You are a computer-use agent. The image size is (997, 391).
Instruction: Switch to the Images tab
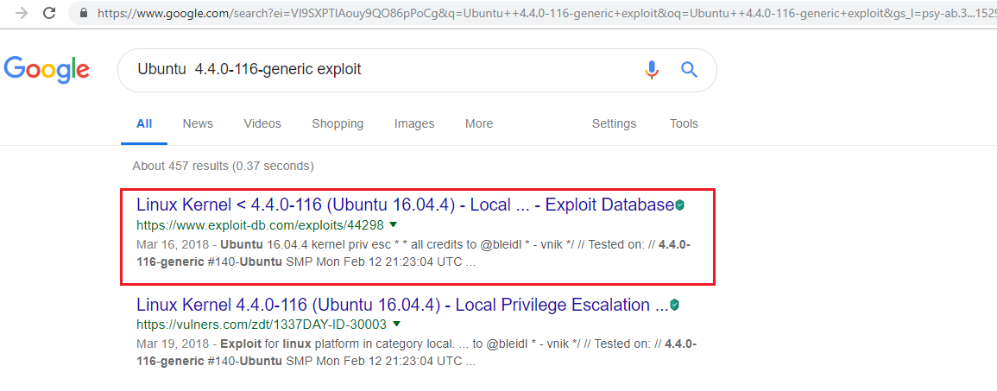414,123
